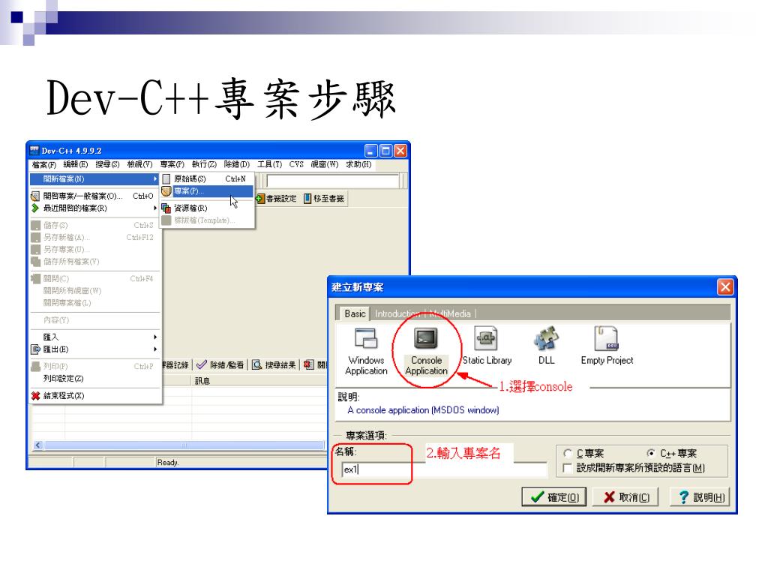Viewport: 768px width, 576px height.
Task: Choose 原始碼(S) in the submenu
Action: [207, 178]
